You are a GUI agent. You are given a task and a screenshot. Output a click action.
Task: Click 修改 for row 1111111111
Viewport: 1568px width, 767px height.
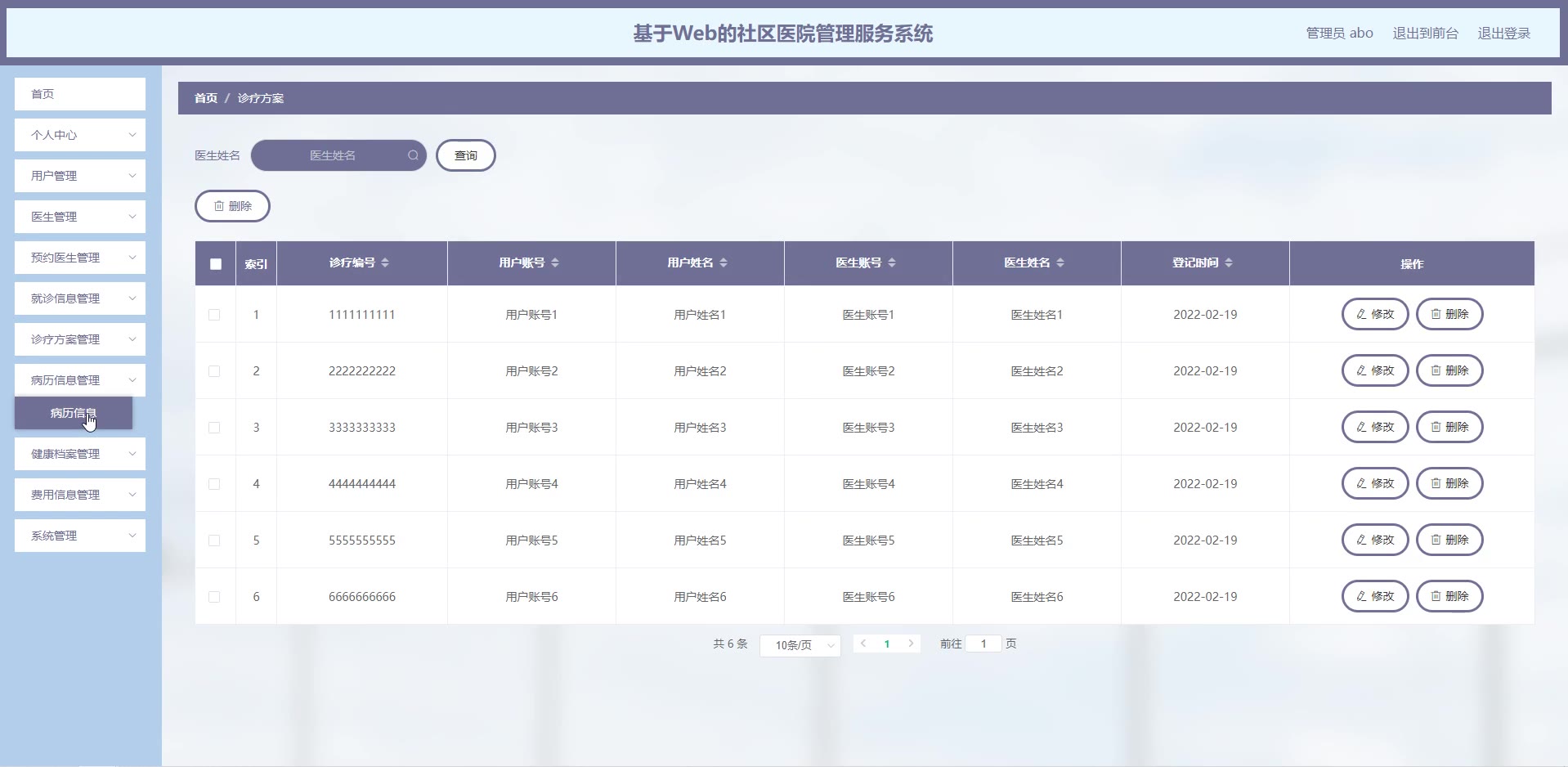(x=1375, y=314)
